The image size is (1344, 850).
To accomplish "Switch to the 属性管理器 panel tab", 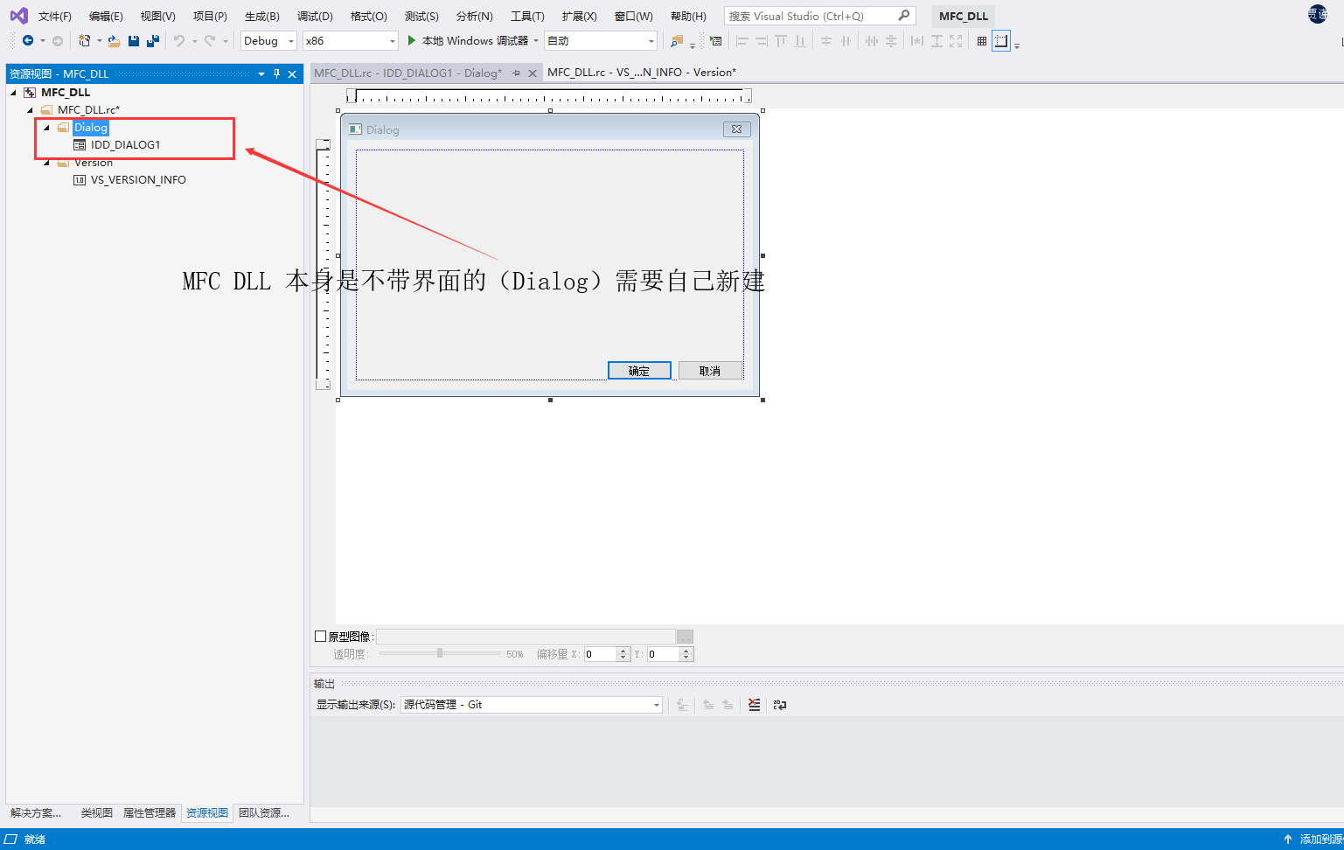I will tap(150, 813).
